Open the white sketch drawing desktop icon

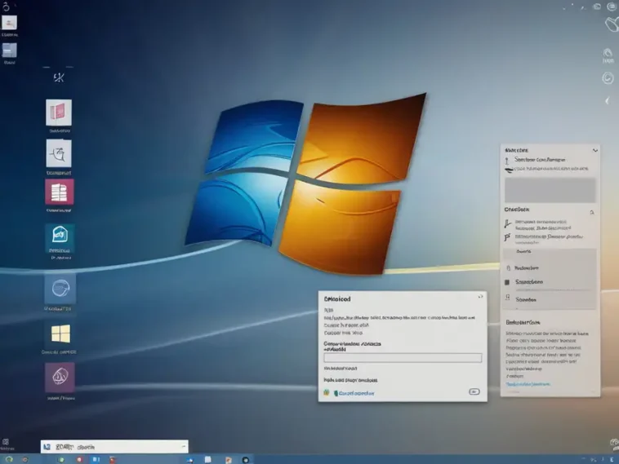[59, 153]
